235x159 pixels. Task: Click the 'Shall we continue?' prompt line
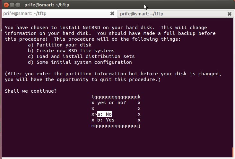(31, 91)
